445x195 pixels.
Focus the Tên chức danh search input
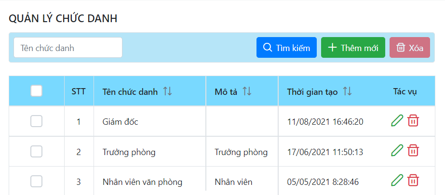[68, 48]
